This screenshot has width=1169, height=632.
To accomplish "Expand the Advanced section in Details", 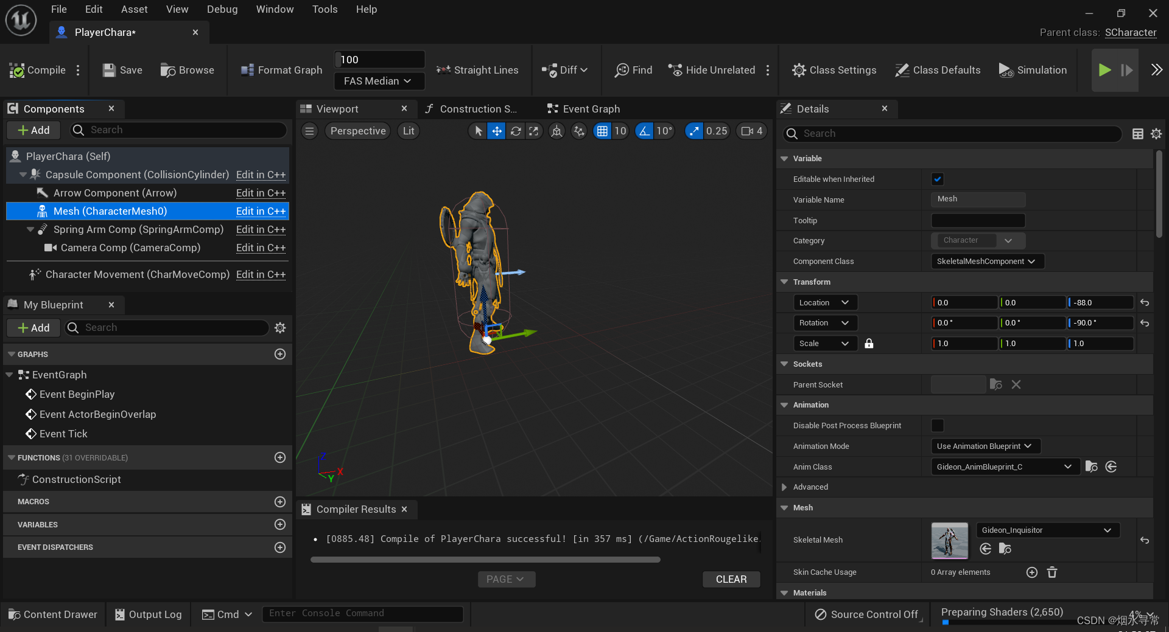I will (x=784, y=487).
